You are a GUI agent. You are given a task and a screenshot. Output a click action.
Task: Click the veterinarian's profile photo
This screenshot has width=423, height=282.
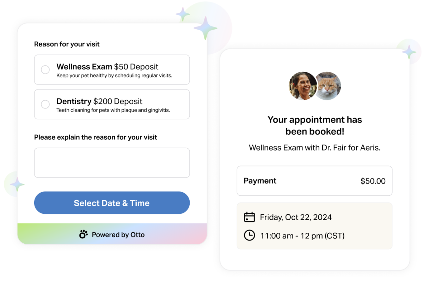point(302,86)
